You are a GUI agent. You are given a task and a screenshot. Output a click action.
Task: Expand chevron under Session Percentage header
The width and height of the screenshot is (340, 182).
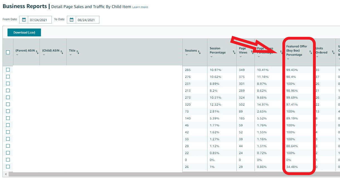click(211, 57)
